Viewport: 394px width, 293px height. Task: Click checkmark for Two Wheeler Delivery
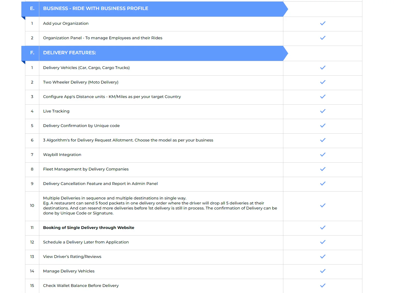click(323, 82)
